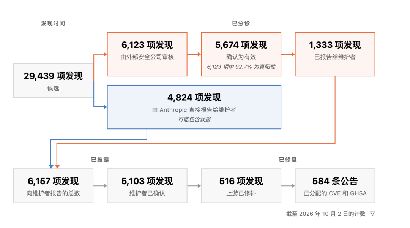Click the "29,439 项发现" heading
Viewport: 410px width, 228px height.
point(53,76)
